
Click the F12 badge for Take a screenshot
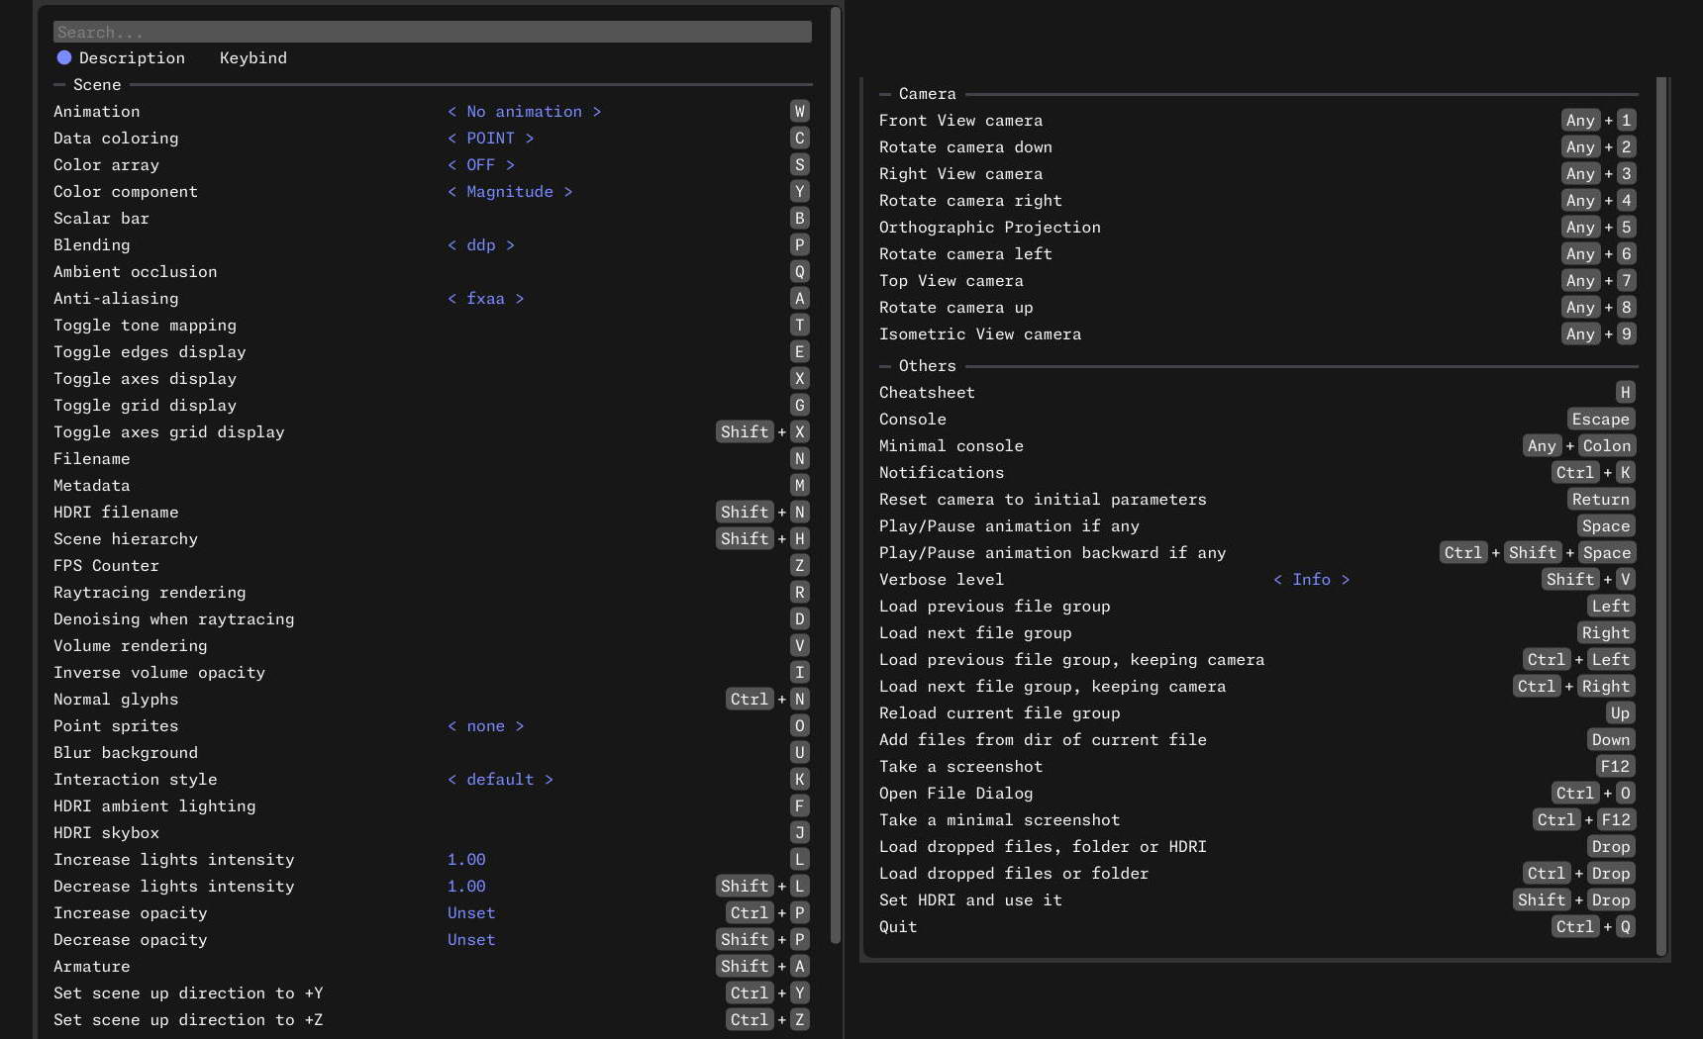point(1615,767)
